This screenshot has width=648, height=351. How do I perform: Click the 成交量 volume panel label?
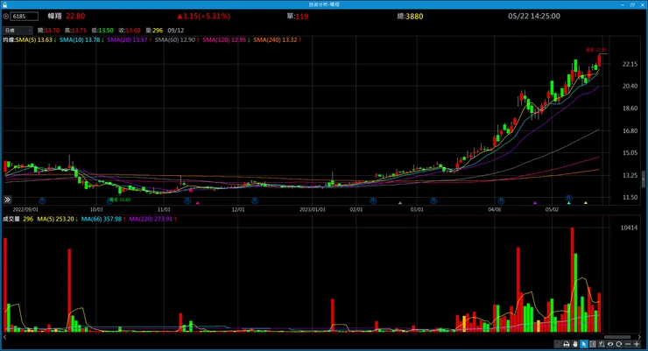(x=11, y=219)
